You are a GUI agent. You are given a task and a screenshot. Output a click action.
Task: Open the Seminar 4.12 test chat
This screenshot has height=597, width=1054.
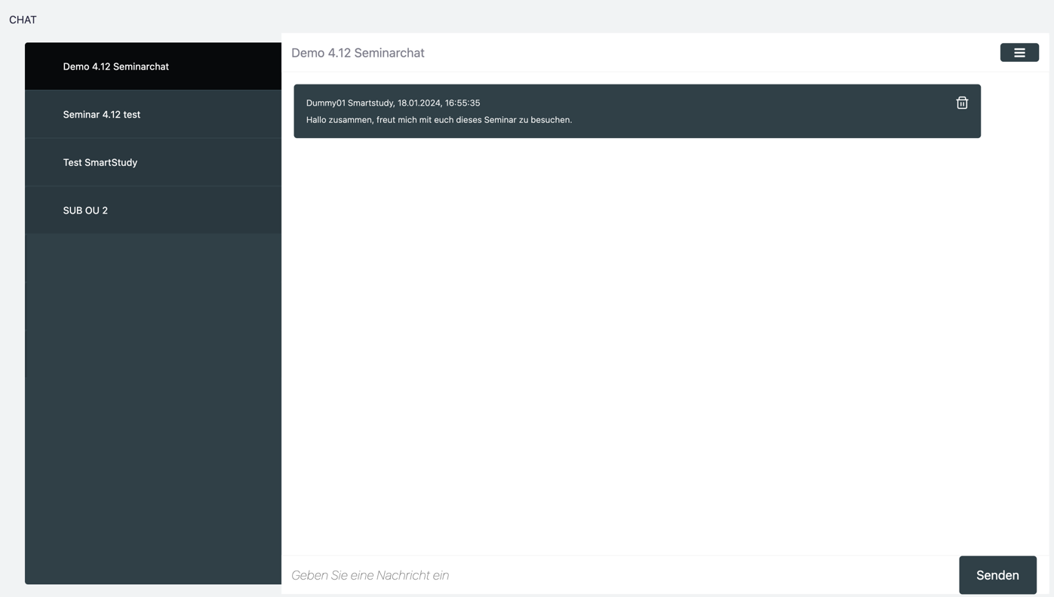(101, 115)
